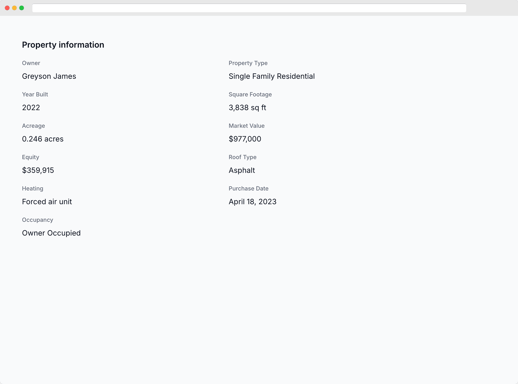Click the Property Type label

(x=248, y=63)
